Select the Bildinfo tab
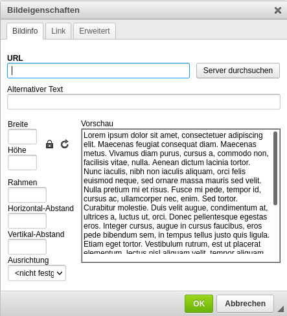 click(25, 31)
